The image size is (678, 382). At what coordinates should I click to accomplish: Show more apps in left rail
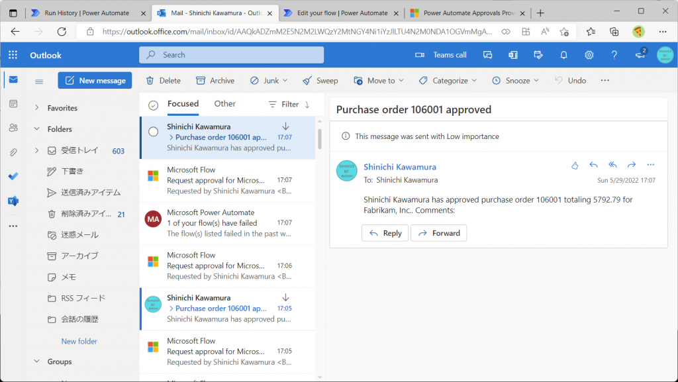tap(13, 226)
